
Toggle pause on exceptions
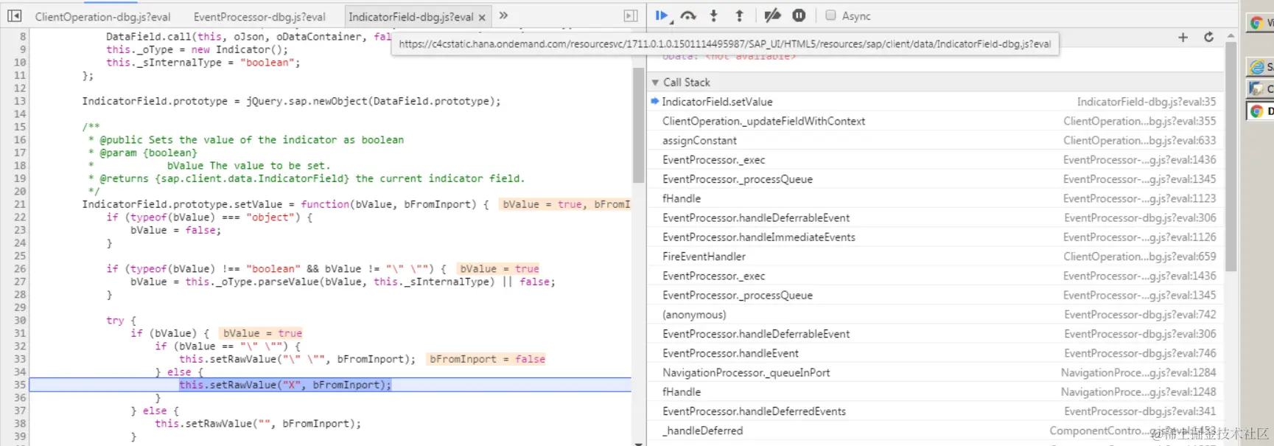[799, 15]
